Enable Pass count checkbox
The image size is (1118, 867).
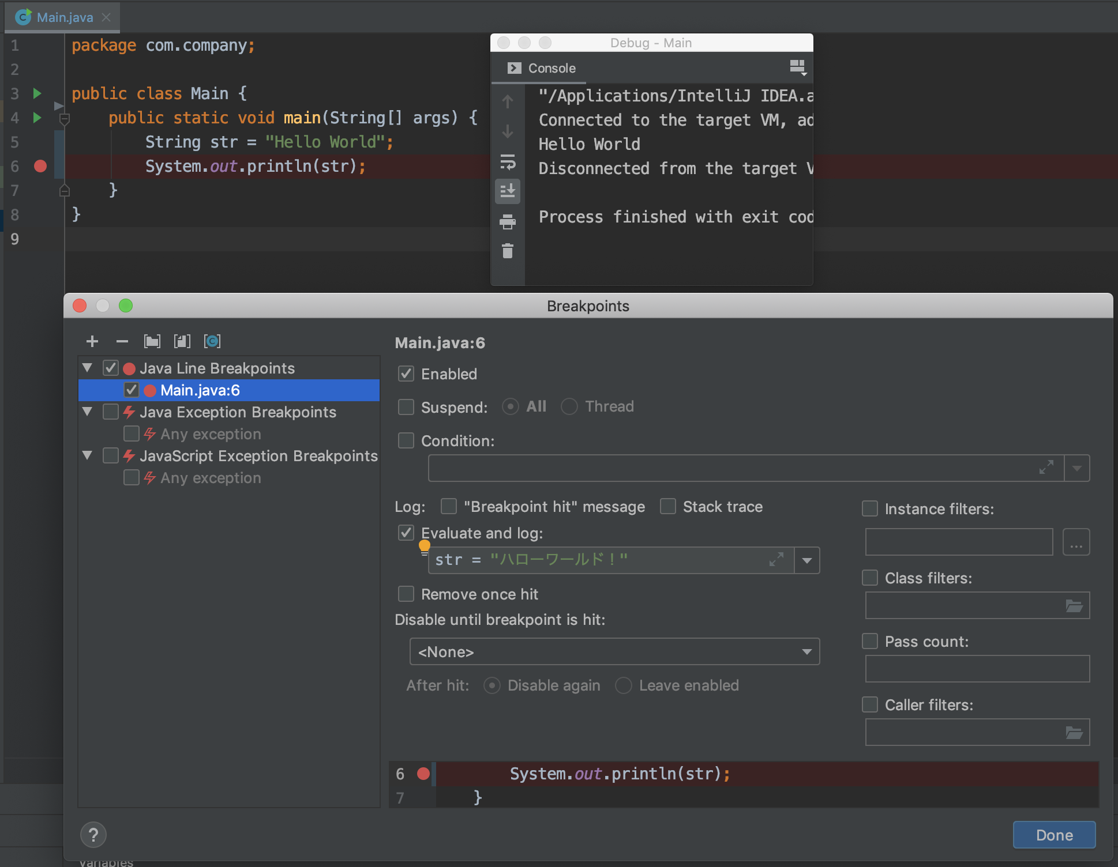(x=870, y=641)
